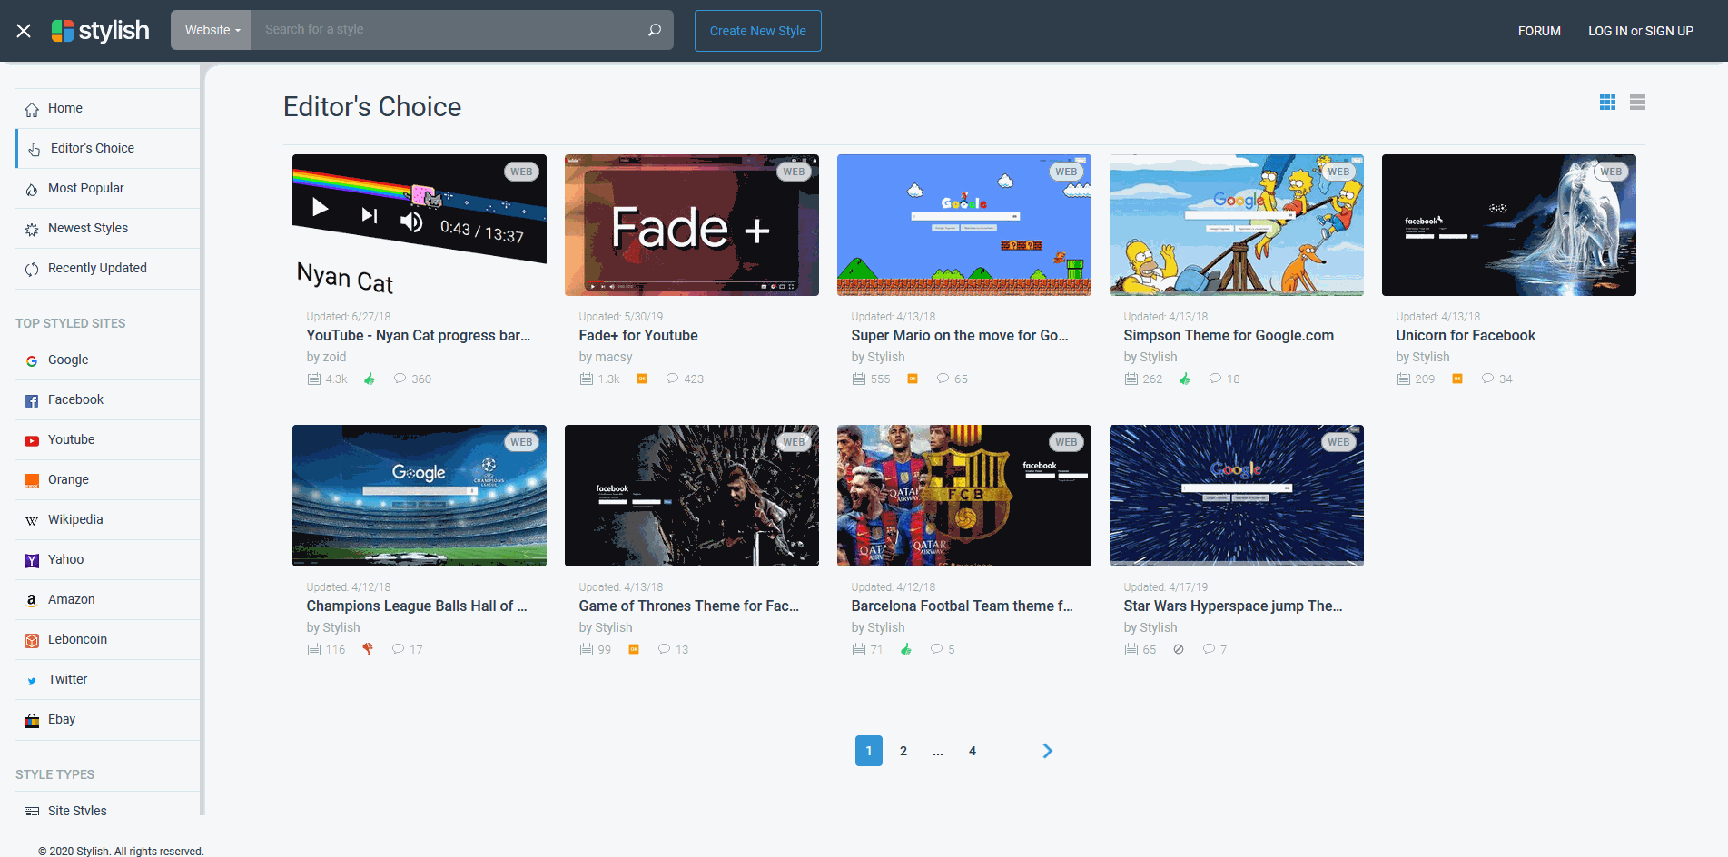The width and height of the screenshot is (1728, 857).
Task: Click the Youtube icon in sidebar
Action: (x=32, y=440)
